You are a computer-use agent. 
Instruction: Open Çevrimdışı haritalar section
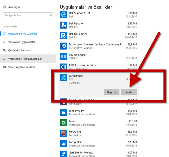pyautogui.click(x=19, y=50)
